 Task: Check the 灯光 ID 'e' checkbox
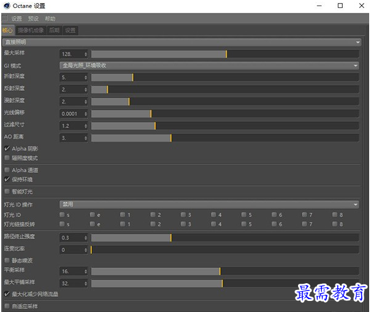[93, 215]
